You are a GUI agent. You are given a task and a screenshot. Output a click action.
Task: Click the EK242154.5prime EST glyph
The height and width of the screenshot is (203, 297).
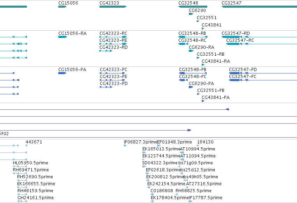(x=149, y=187)
